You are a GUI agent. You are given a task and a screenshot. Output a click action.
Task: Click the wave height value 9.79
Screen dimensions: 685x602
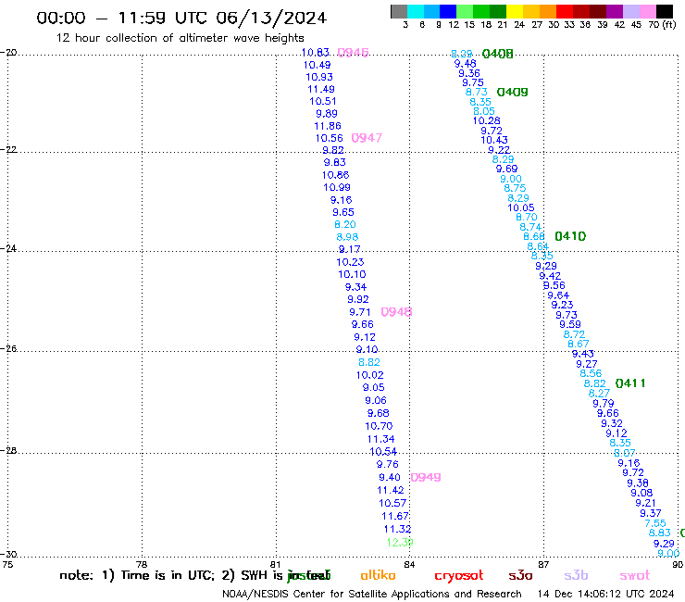pyautogui.click(x=604, y=404)
